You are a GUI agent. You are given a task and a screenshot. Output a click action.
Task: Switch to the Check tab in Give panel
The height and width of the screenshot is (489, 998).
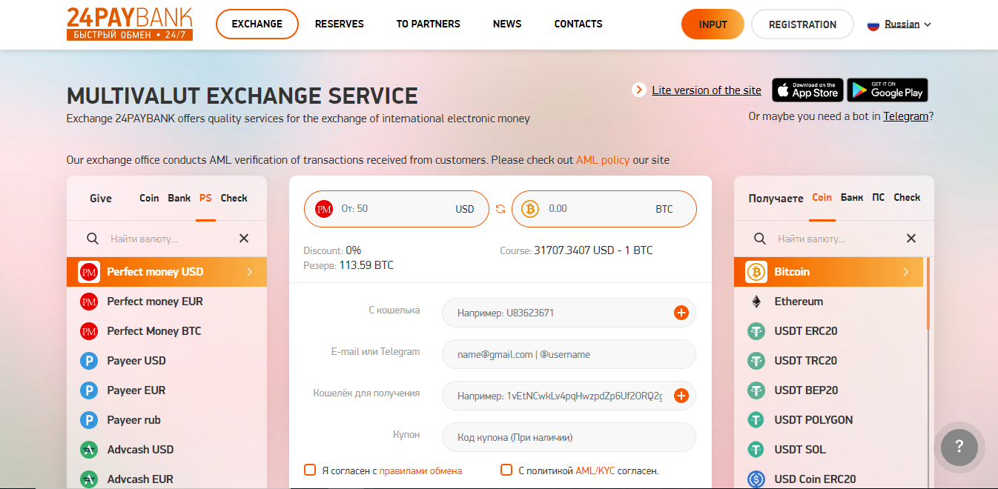(x=234, y=198)
